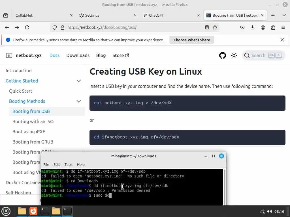The width and height of the screenshot is (290, 217).
Task: Open terminal Edit menu
Action: (x=57, y=164)
